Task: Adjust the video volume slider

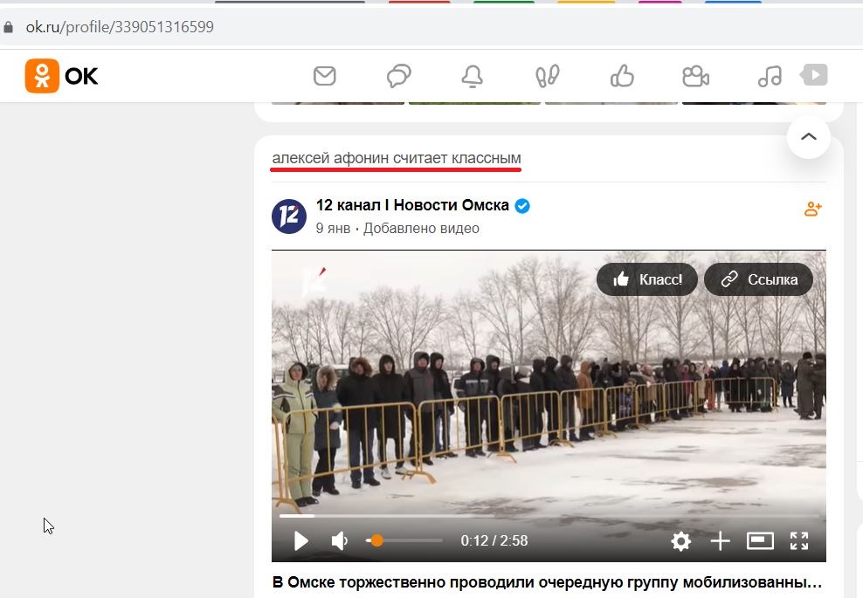Action: [x=404, y=540]
